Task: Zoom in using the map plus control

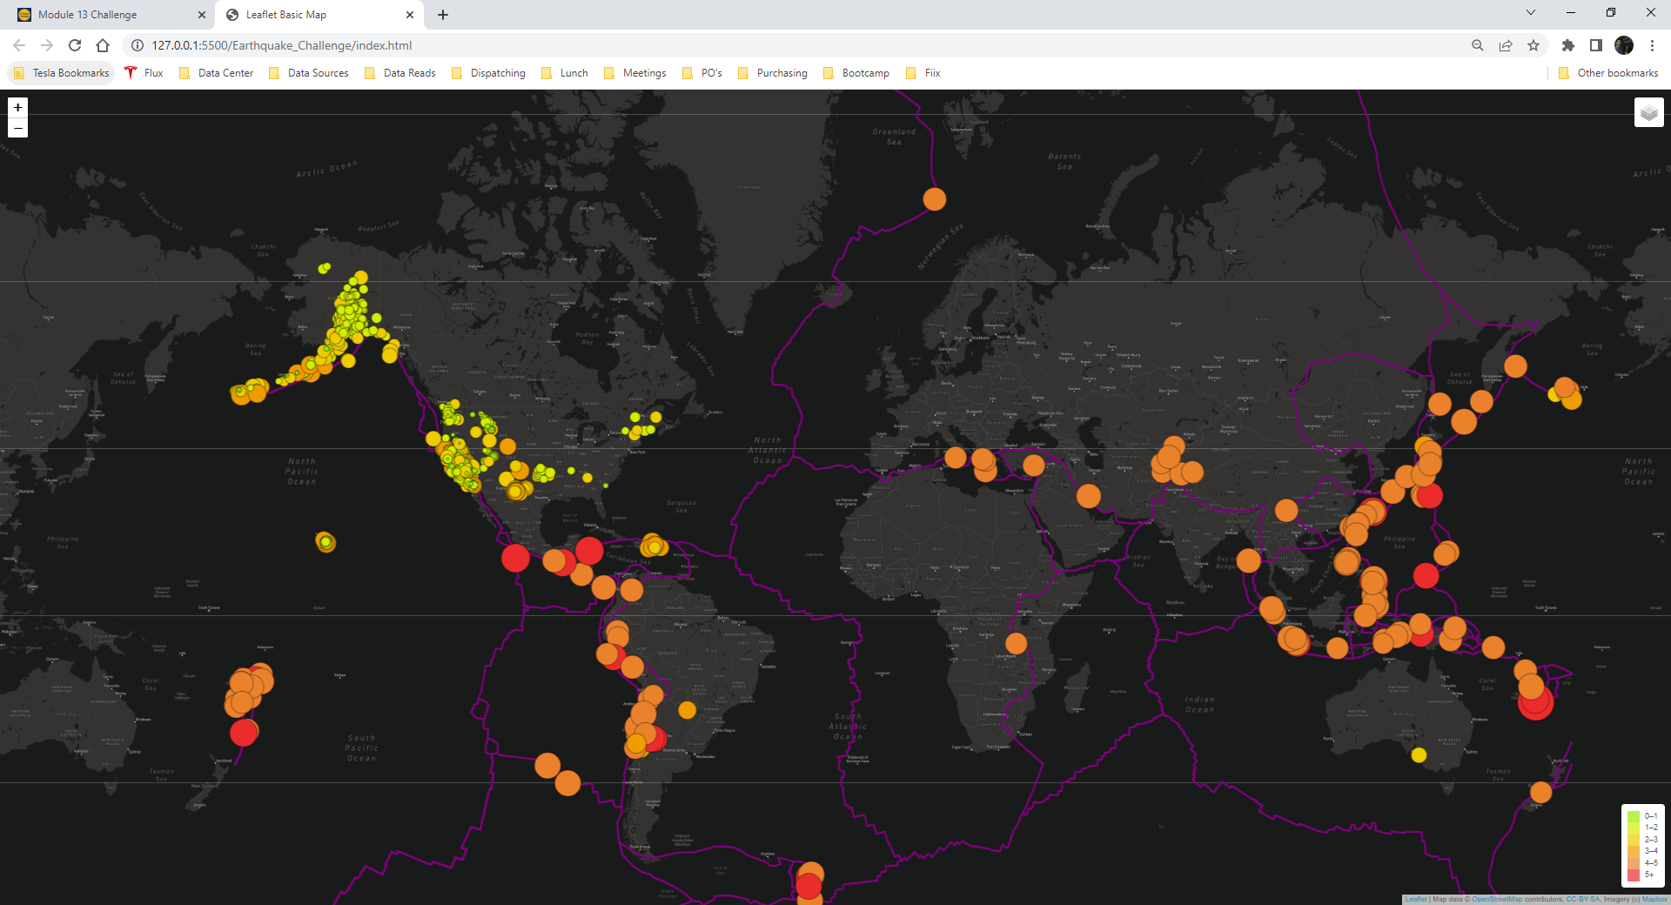Action: coord(17,107)
